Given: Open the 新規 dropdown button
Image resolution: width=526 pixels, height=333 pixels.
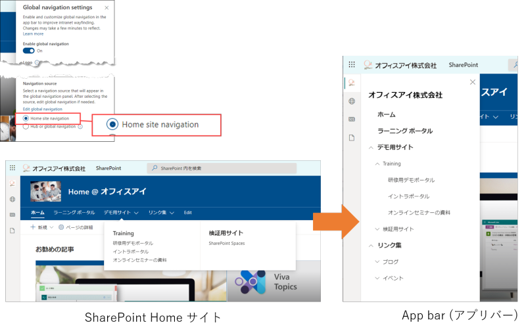Looking at the screenshot, I should [42, 227].
